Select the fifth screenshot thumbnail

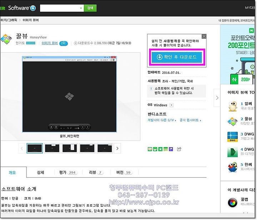[x=105, y=148]
